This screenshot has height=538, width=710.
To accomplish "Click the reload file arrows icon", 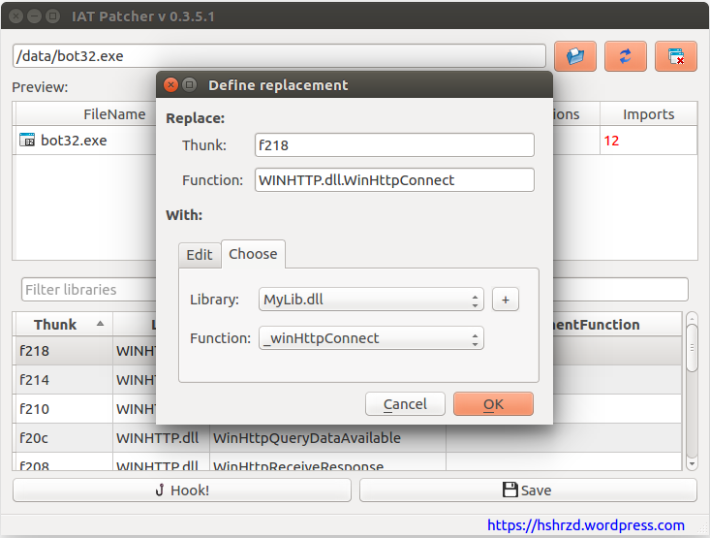I will coord(626,56).
